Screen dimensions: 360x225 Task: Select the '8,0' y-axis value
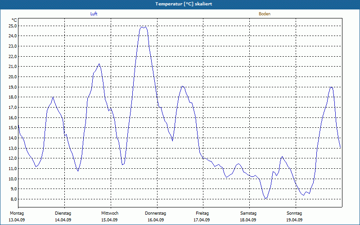13,199
